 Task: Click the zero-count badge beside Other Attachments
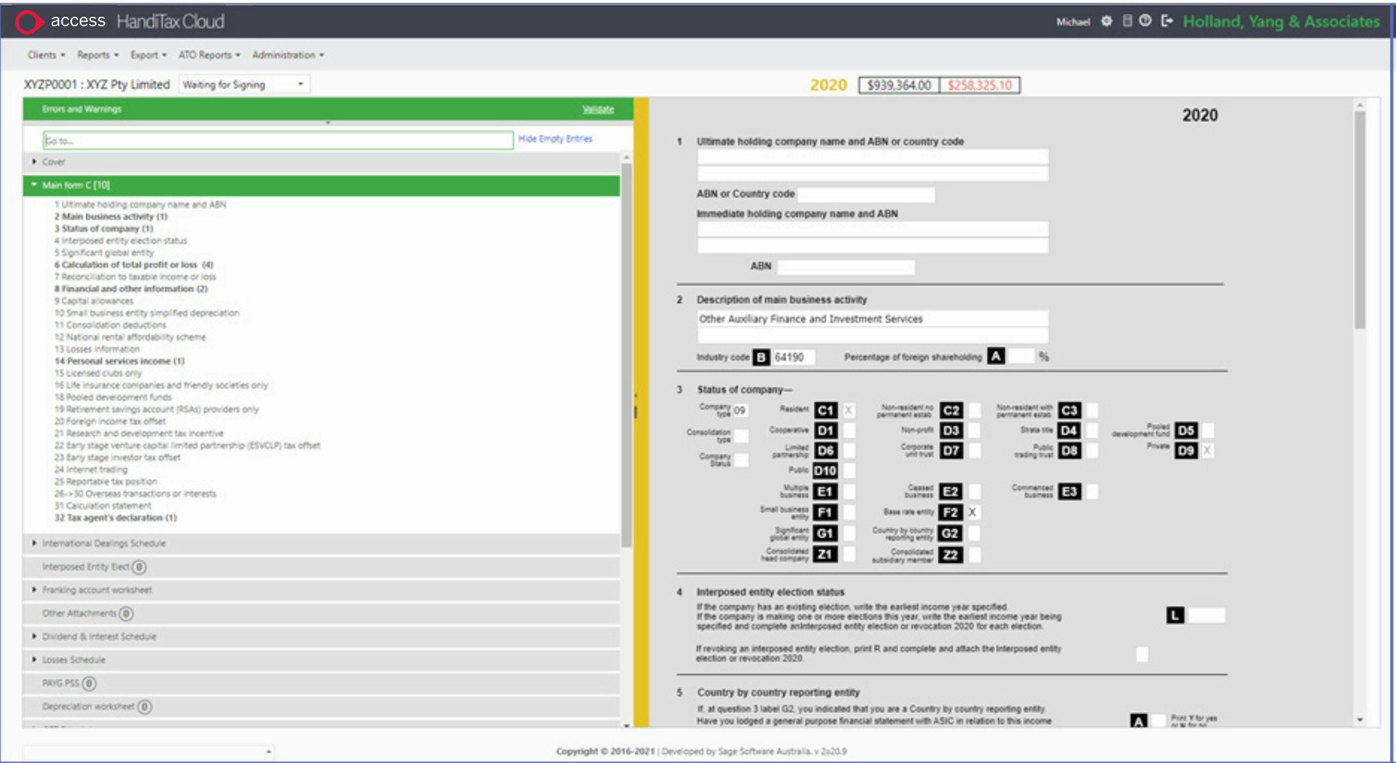[126, 613]
